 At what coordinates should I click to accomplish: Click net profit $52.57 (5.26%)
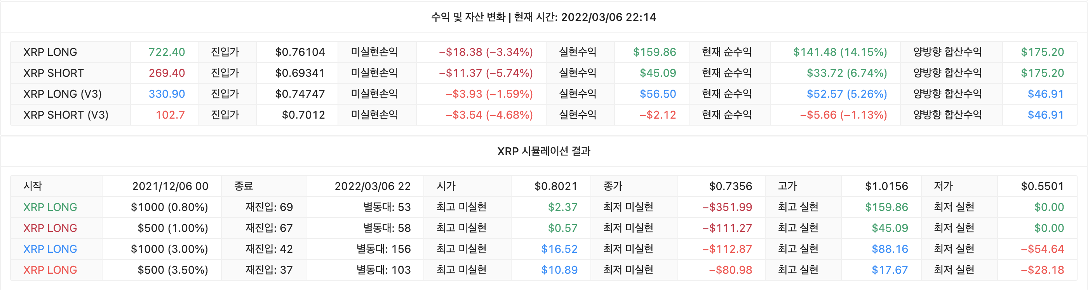[x=847, y=94]
